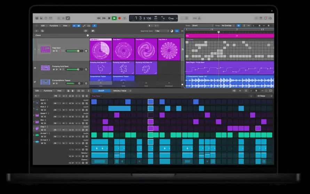Open the Functions menu in the tracks area

pyautogui.click(x=54, y=26)
